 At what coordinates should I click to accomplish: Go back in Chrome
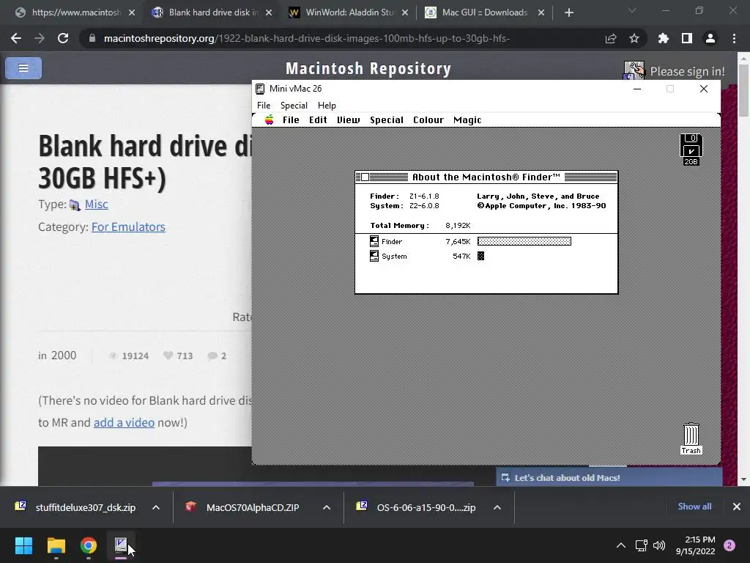pyautogui.click(x=16, y=38)
